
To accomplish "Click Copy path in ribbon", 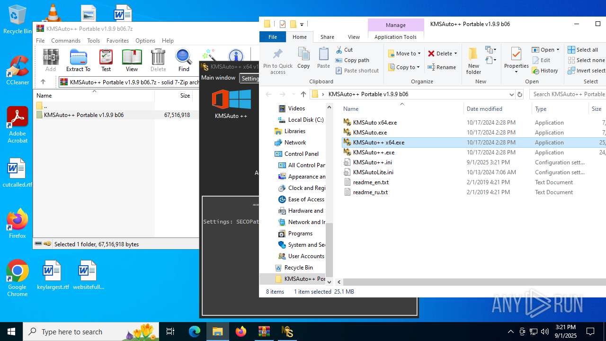I will tap(352, 60).
